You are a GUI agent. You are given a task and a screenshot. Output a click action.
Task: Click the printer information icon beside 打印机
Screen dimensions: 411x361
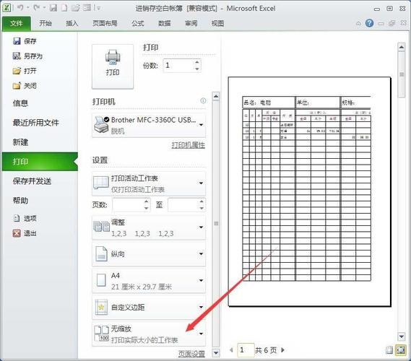203,100
